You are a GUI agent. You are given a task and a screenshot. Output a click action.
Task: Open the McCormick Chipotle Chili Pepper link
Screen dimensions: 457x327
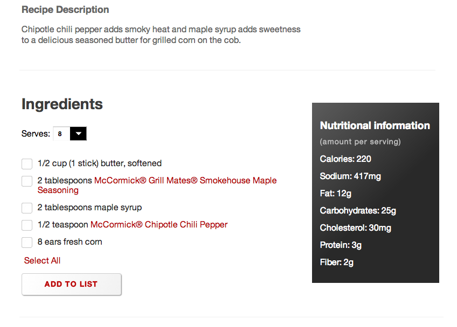[159, 225]
